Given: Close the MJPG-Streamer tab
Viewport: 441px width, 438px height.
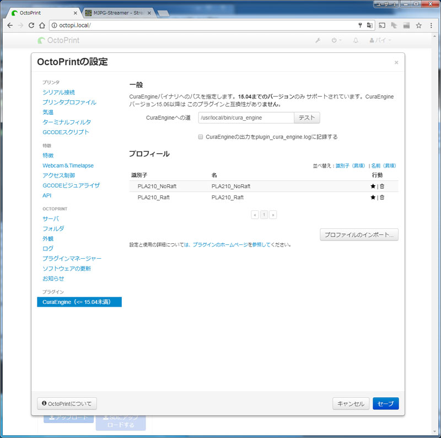Looking at the screenshot, I should click(x=149, y=13).
